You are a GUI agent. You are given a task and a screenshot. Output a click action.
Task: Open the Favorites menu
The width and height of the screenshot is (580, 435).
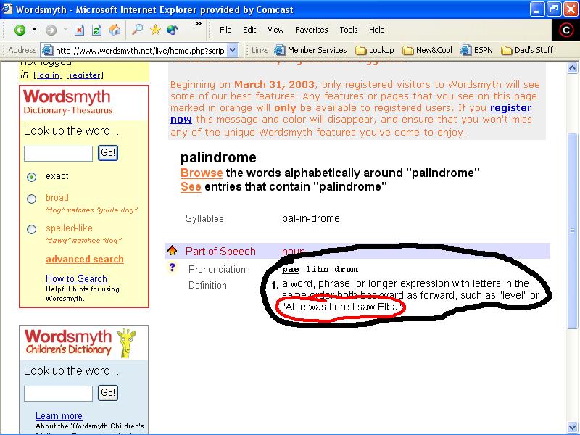pos(312,30)
